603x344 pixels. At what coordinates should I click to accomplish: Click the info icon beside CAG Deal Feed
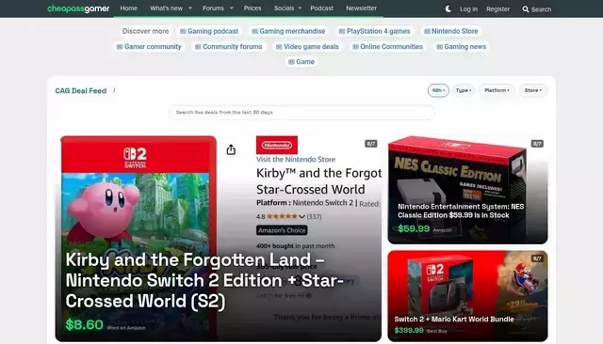114,91
